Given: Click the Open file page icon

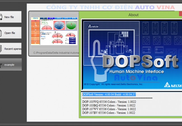Looking at the screenshot, I should coord(1,33).
